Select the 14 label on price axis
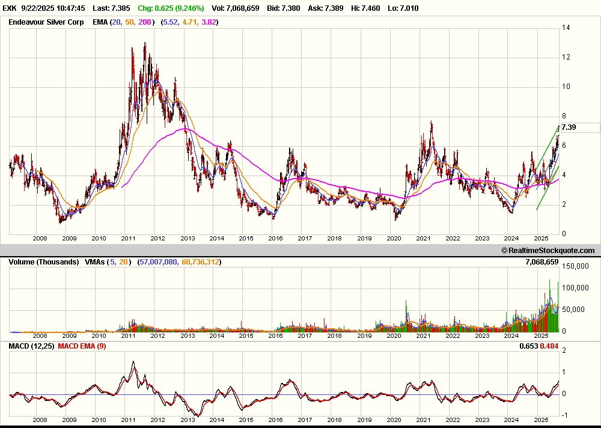This screenshot has width=601, height=428. point(566,28)
